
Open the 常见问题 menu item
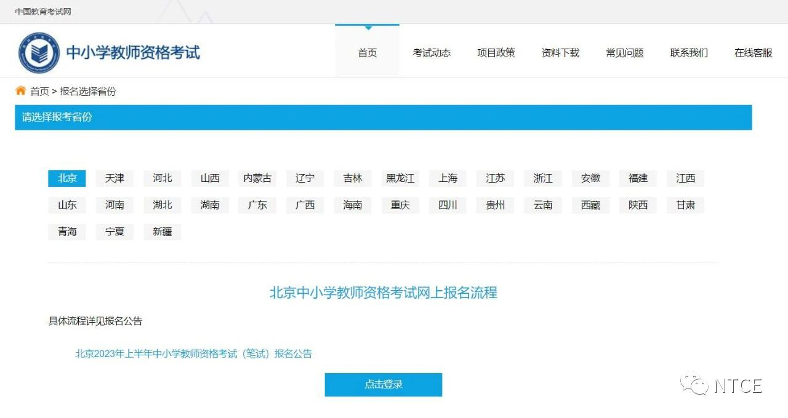click(x=624, y=53)
